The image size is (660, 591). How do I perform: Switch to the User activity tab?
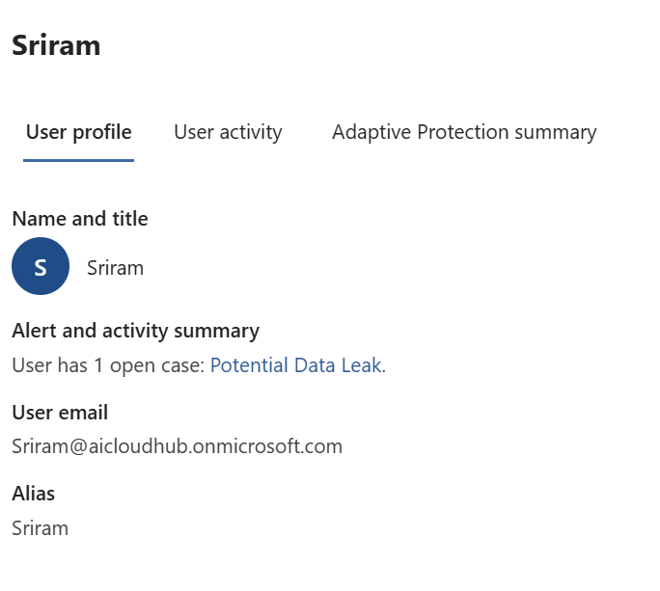pos(228,132)
